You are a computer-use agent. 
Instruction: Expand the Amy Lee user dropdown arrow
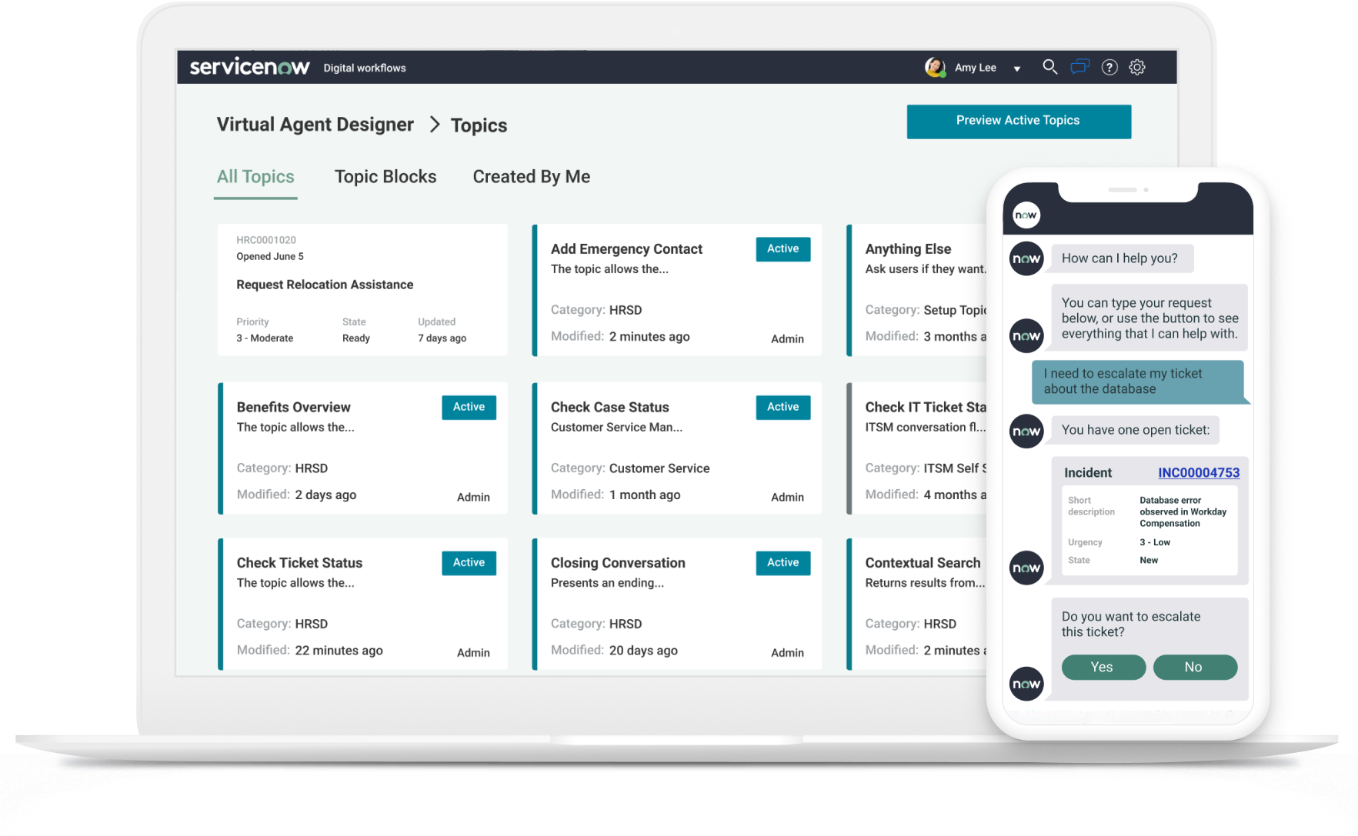pos(1017,68)
